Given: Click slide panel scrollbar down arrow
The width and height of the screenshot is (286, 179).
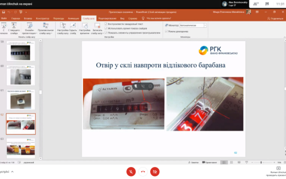Looking at the screenshot, I should click(x=40, y=159).
